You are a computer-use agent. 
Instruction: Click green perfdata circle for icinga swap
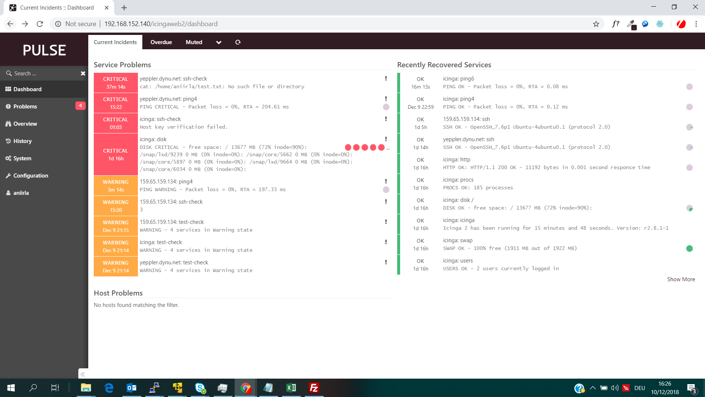point(690,248)
